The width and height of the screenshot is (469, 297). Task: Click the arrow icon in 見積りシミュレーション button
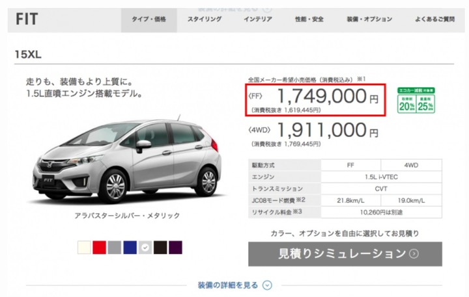click(x=414, y=254)
